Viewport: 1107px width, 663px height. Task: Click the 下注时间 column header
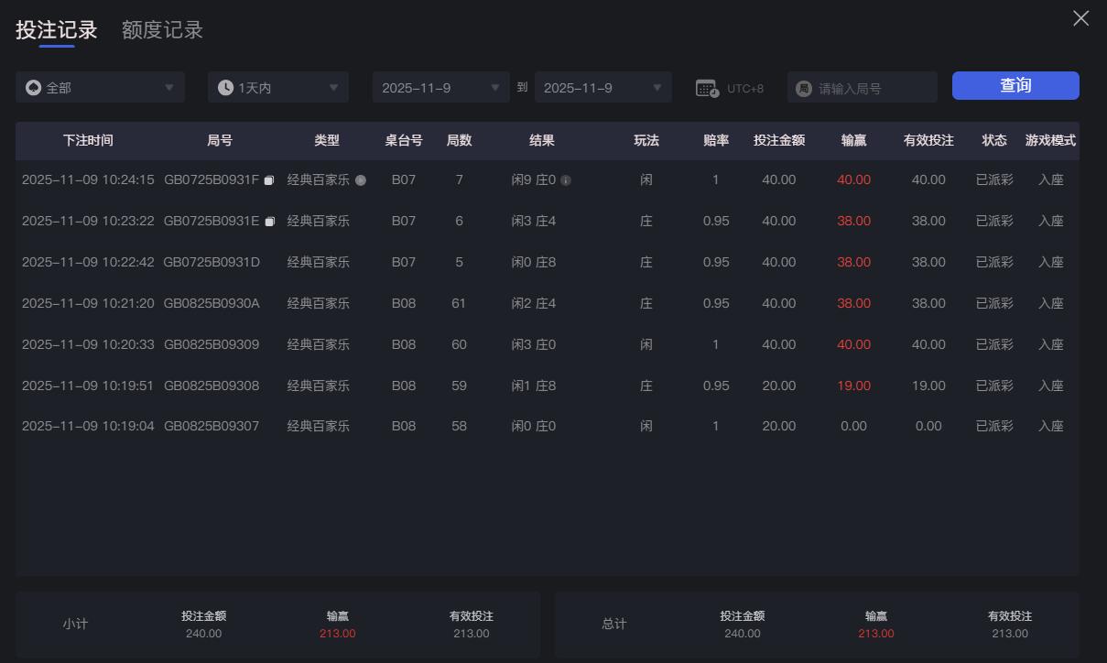pyautogui.click(x=88, y=140)
